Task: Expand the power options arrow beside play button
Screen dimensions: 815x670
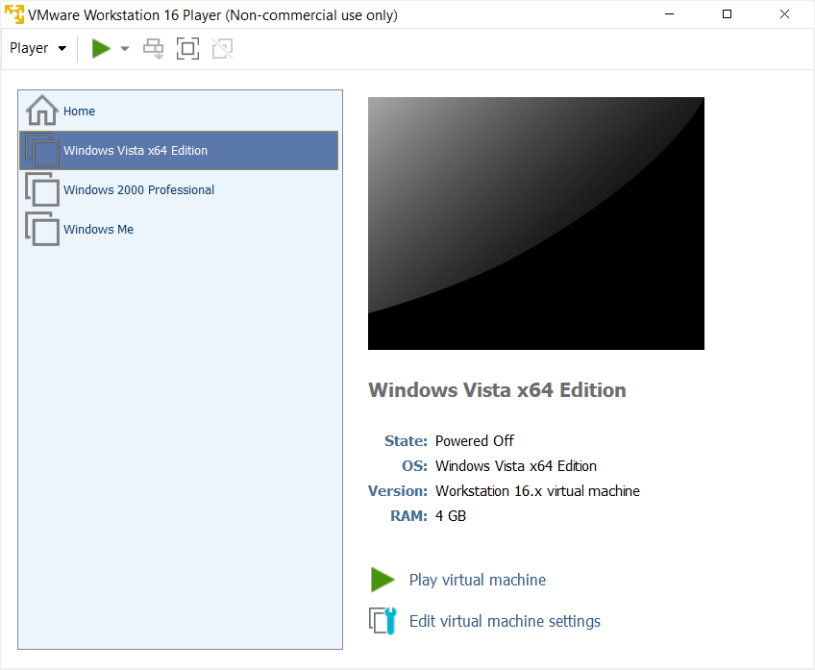Action: point(124,48)
